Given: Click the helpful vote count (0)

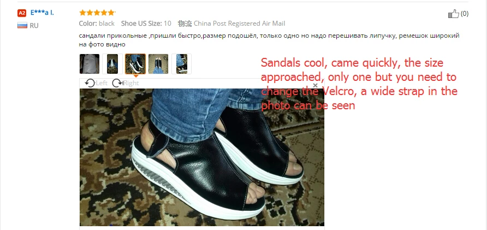Looking at the screenshot, I should click(464, 13).
